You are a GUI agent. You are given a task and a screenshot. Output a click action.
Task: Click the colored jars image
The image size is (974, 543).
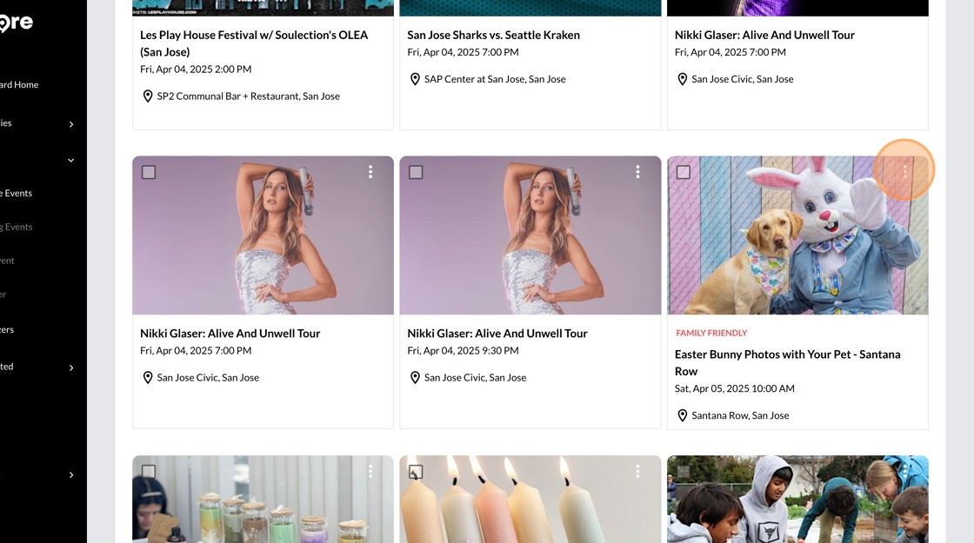[263, 500]
